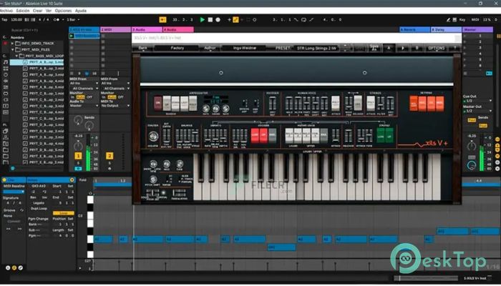This screenshot has width=501, height=286.
Task: Select the file PRYT_C_B...op_1.mid
Action: click(44, 94)
